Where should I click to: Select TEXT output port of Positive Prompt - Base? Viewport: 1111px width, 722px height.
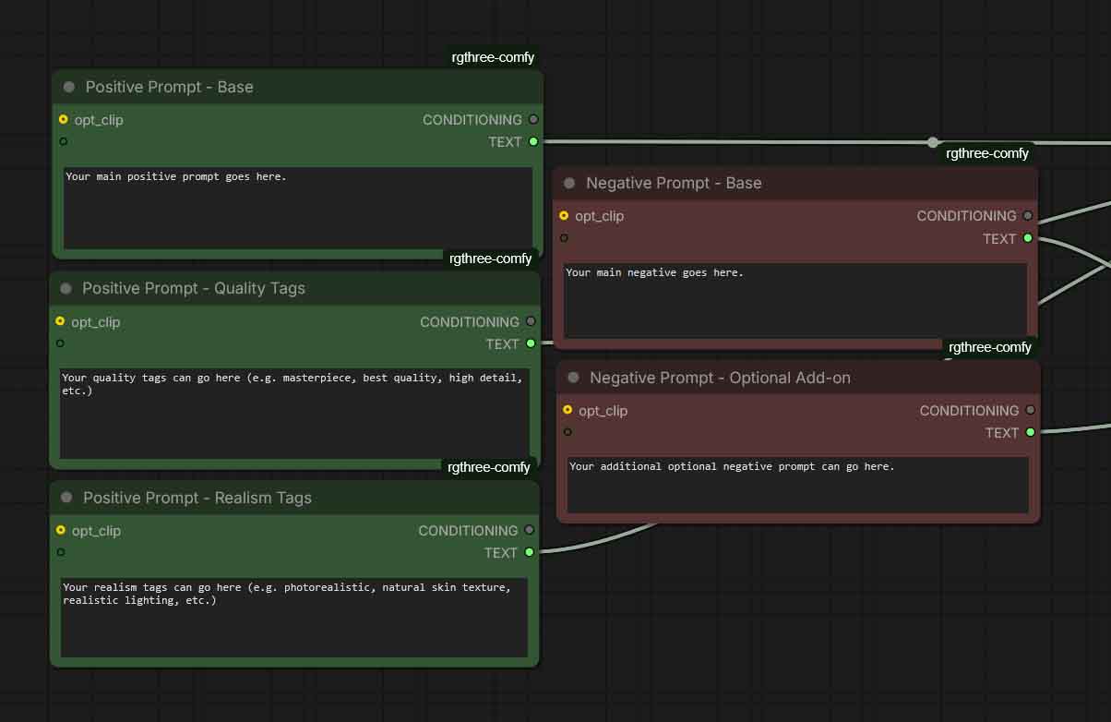click(533, 142)
